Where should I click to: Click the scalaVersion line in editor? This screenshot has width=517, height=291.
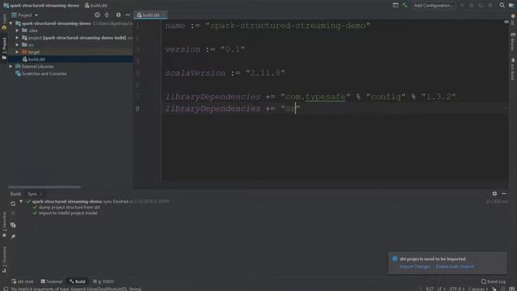225,73
